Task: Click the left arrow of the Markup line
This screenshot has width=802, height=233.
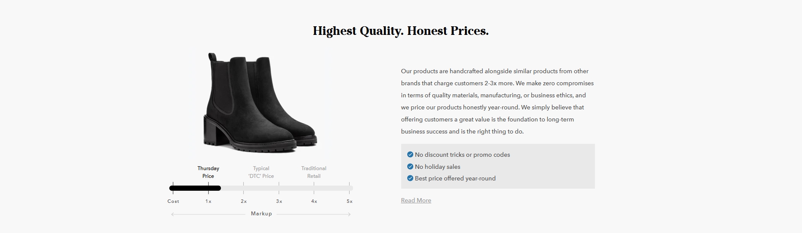Action: pyautogui.click(x=173, y=214)
